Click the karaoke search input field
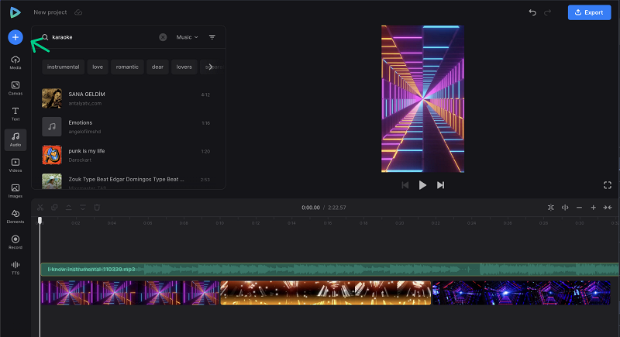The width and height of the screenshot is (620, 337). click(x=103, y=37)
